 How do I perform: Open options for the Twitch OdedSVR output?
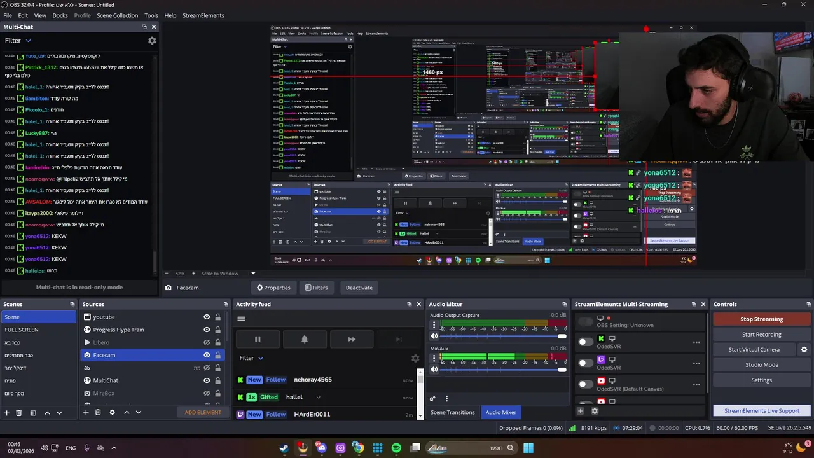(696, 363)
